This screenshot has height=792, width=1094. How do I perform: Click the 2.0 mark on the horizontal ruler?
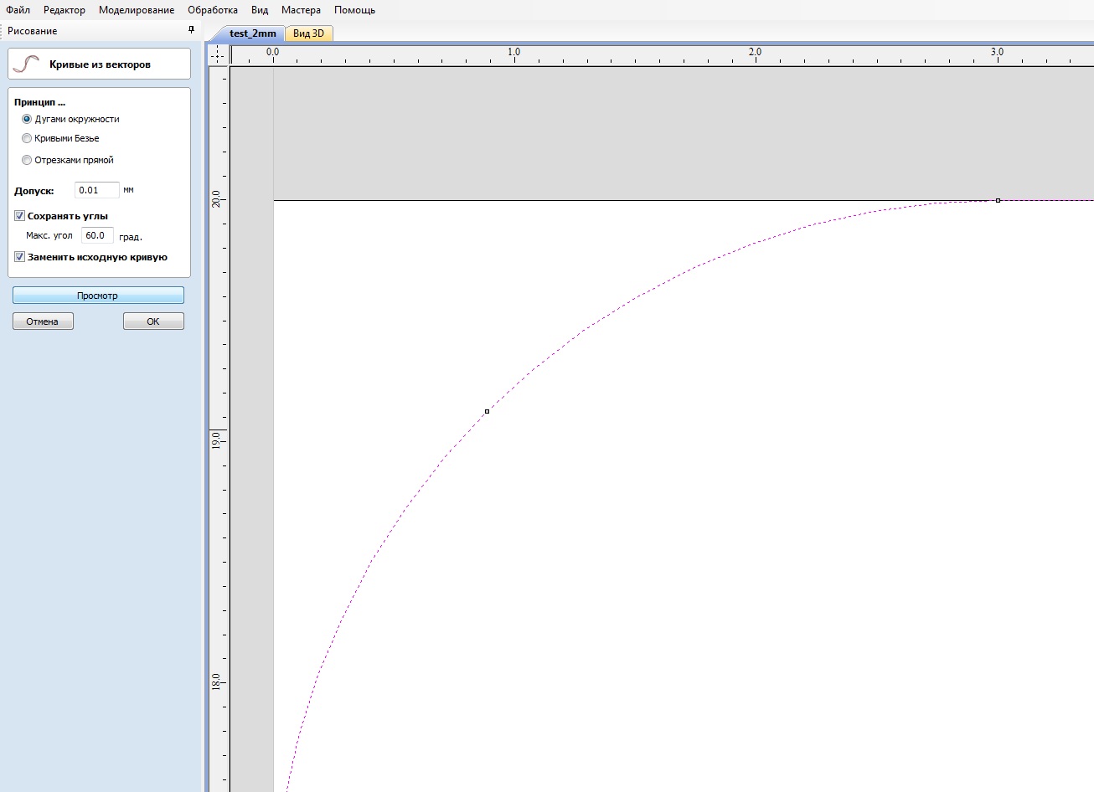[755, 52]
